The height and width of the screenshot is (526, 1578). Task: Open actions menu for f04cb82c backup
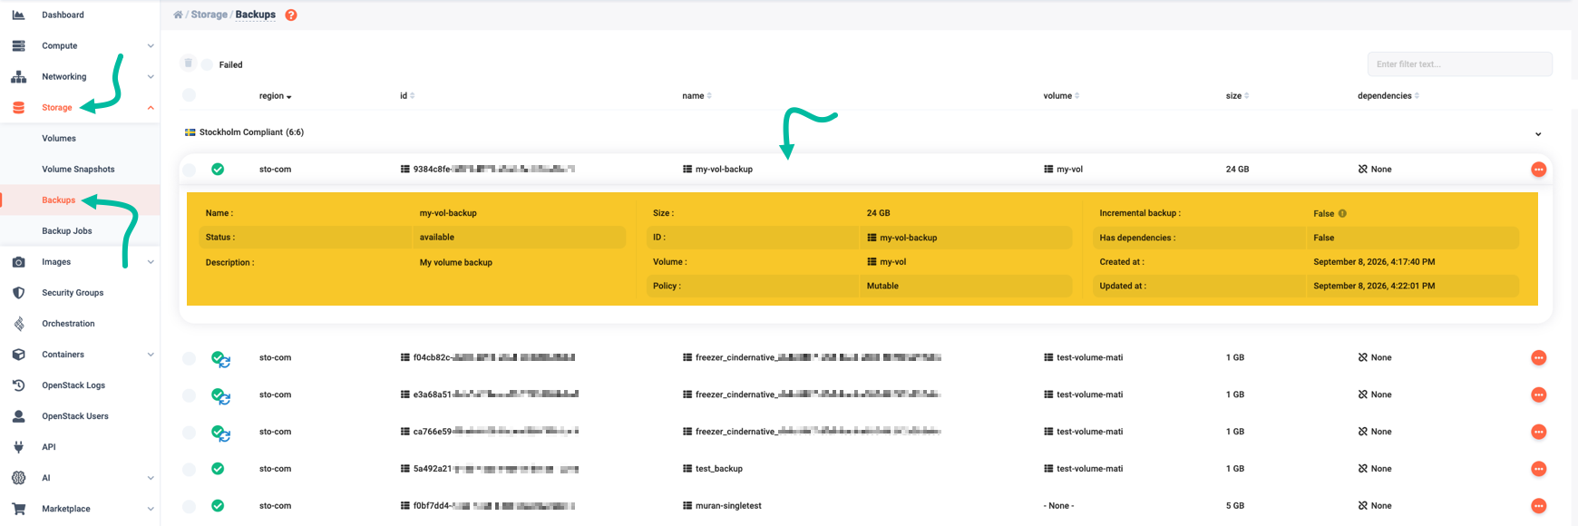[x=1538, y=357]
